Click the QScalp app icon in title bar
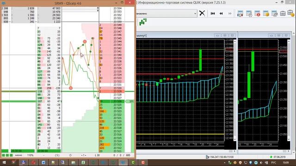Image resolution: width=296 pixels, height=166 pixels. [x=4, y=3]
